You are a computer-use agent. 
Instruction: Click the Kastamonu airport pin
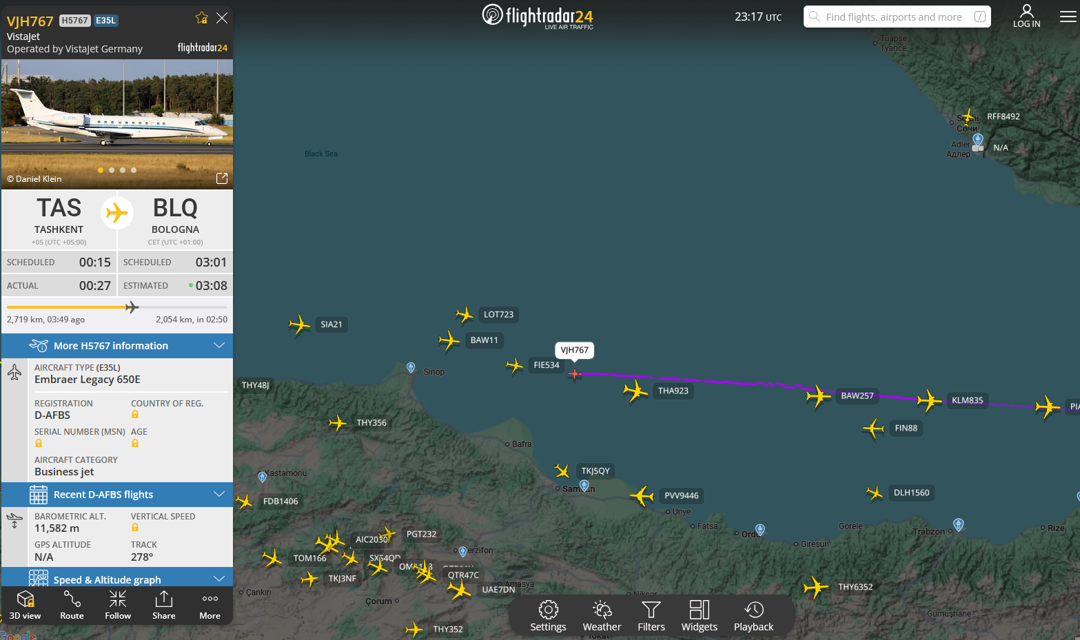[262, 477]
